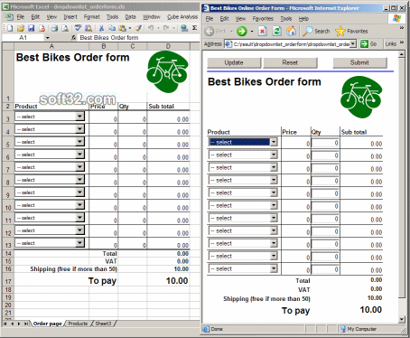Image resolution: width=410 pixels, height=338 pixels.
Task: Click the AutoSum sigma icon
Action: (x=195, y=28)
